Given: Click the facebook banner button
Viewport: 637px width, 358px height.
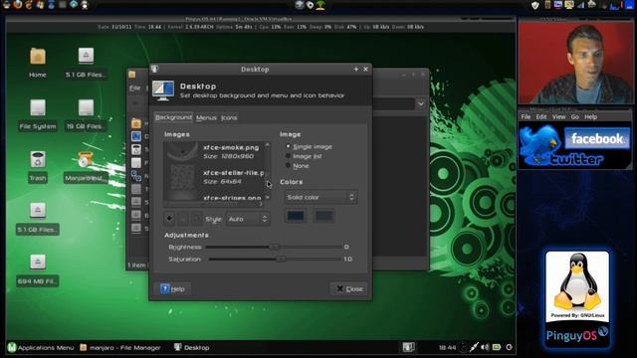Looking at the screenshot, I should click(x=597, y=139).
